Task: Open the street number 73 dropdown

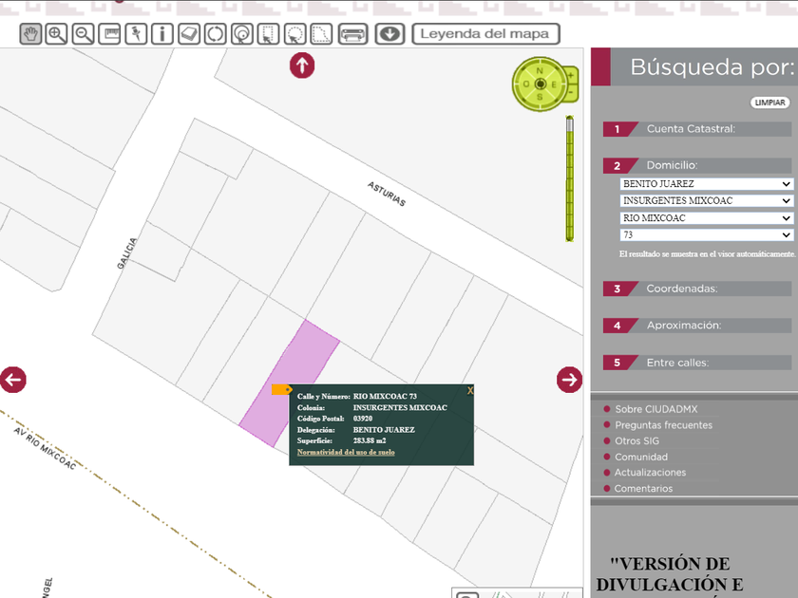Action: point(707,235)
